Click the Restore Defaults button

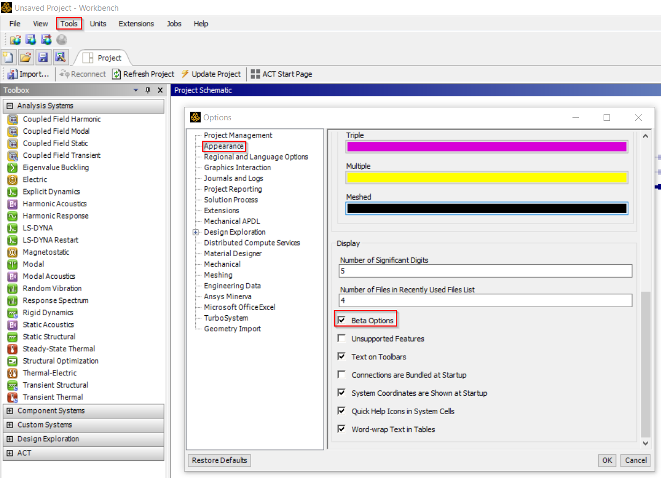click(x=219, y=460)
